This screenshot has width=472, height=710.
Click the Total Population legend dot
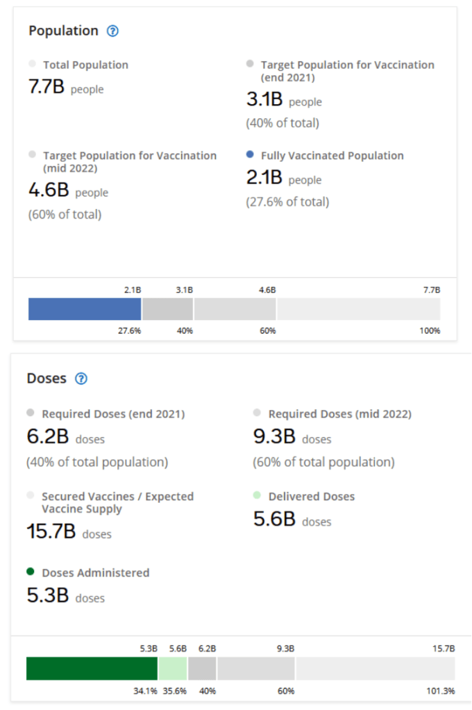(32, 64)
